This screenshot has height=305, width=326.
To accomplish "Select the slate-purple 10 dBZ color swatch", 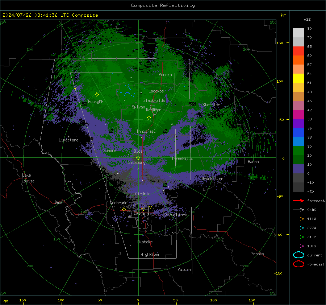I will [298, 169].
